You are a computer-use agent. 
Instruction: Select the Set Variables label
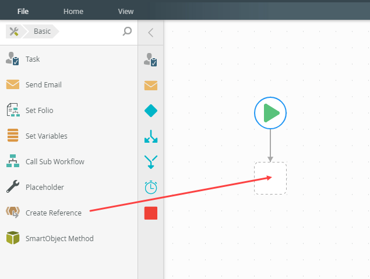[x=47, y=136]
